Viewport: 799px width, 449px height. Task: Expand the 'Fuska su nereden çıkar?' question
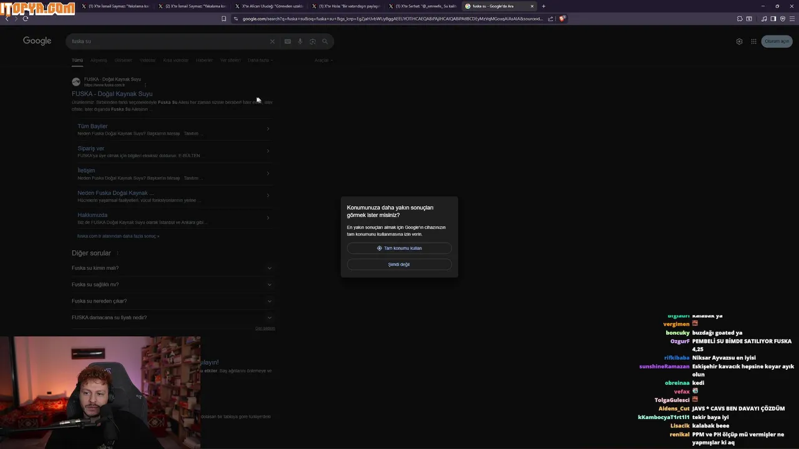click(172, 301)
